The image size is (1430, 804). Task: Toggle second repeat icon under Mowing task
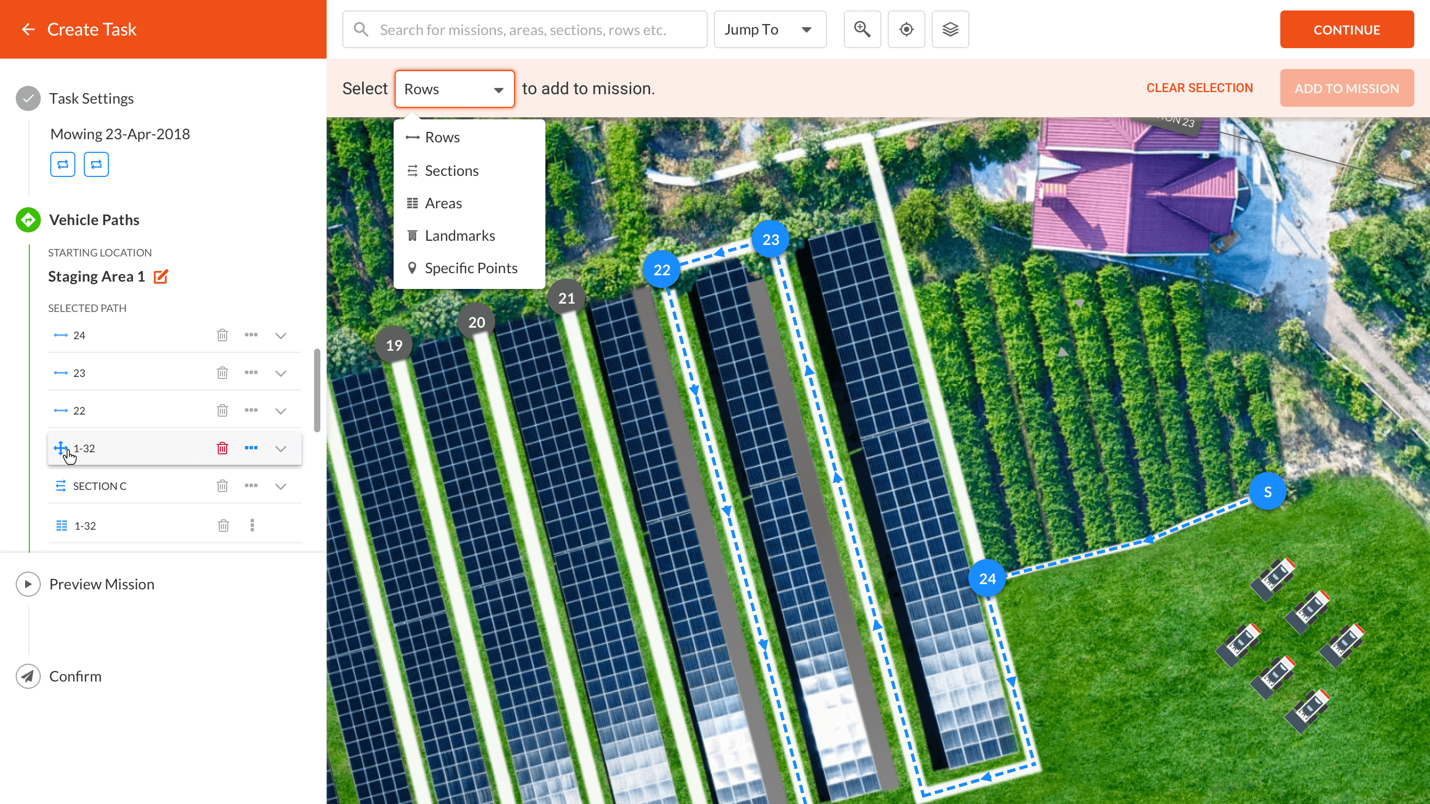pyautogui.click(x=96, y=164)
